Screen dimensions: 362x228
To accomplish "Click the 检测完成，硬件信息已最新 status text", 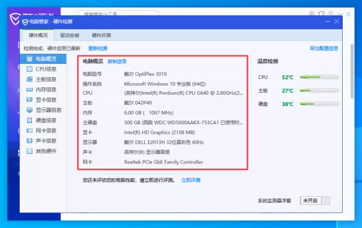I will [52, 48].
